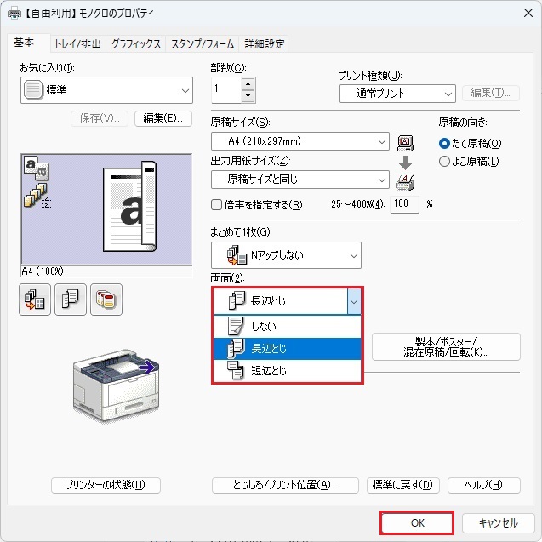Viewport: 542px width, 542px height.
Task: Confirm with the OK button
Action: coord(417,522)
